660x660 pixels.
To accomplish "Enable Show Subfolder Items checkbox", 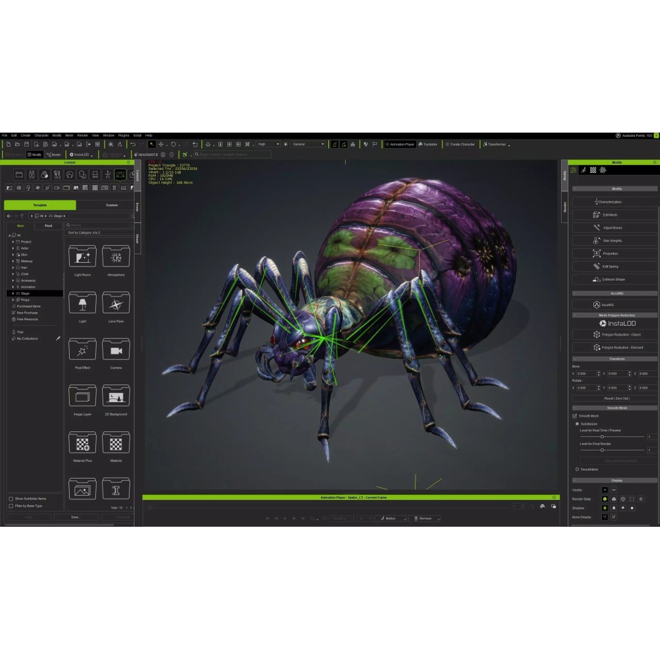I will coord(11,499).
